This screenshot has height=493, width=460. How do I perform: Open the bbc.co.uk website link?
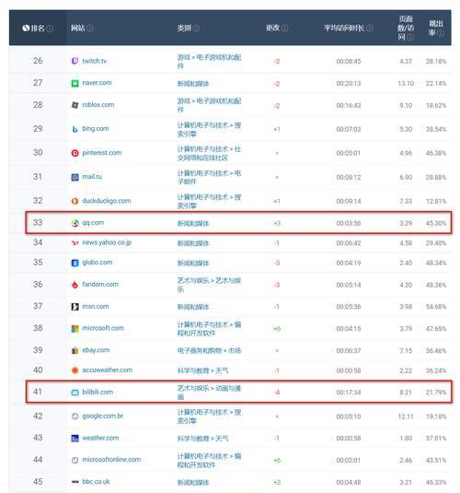click(x=96, y=482)
